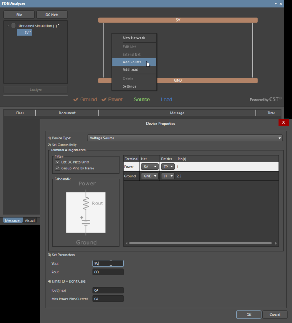292x323 pixels.
Task: Toggle Group Pins by Name checkbox
Action: 58,168
